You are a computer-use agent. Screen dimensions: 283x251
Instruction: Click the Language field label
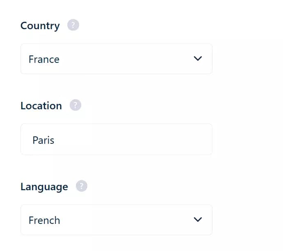point(44,187)
